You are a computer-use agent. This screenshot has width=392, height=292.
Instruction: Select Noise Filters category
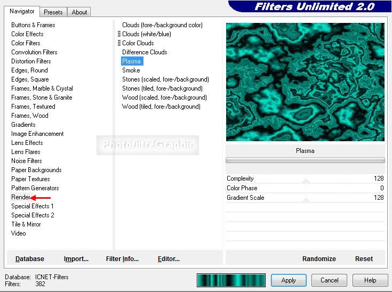(27, 161)
